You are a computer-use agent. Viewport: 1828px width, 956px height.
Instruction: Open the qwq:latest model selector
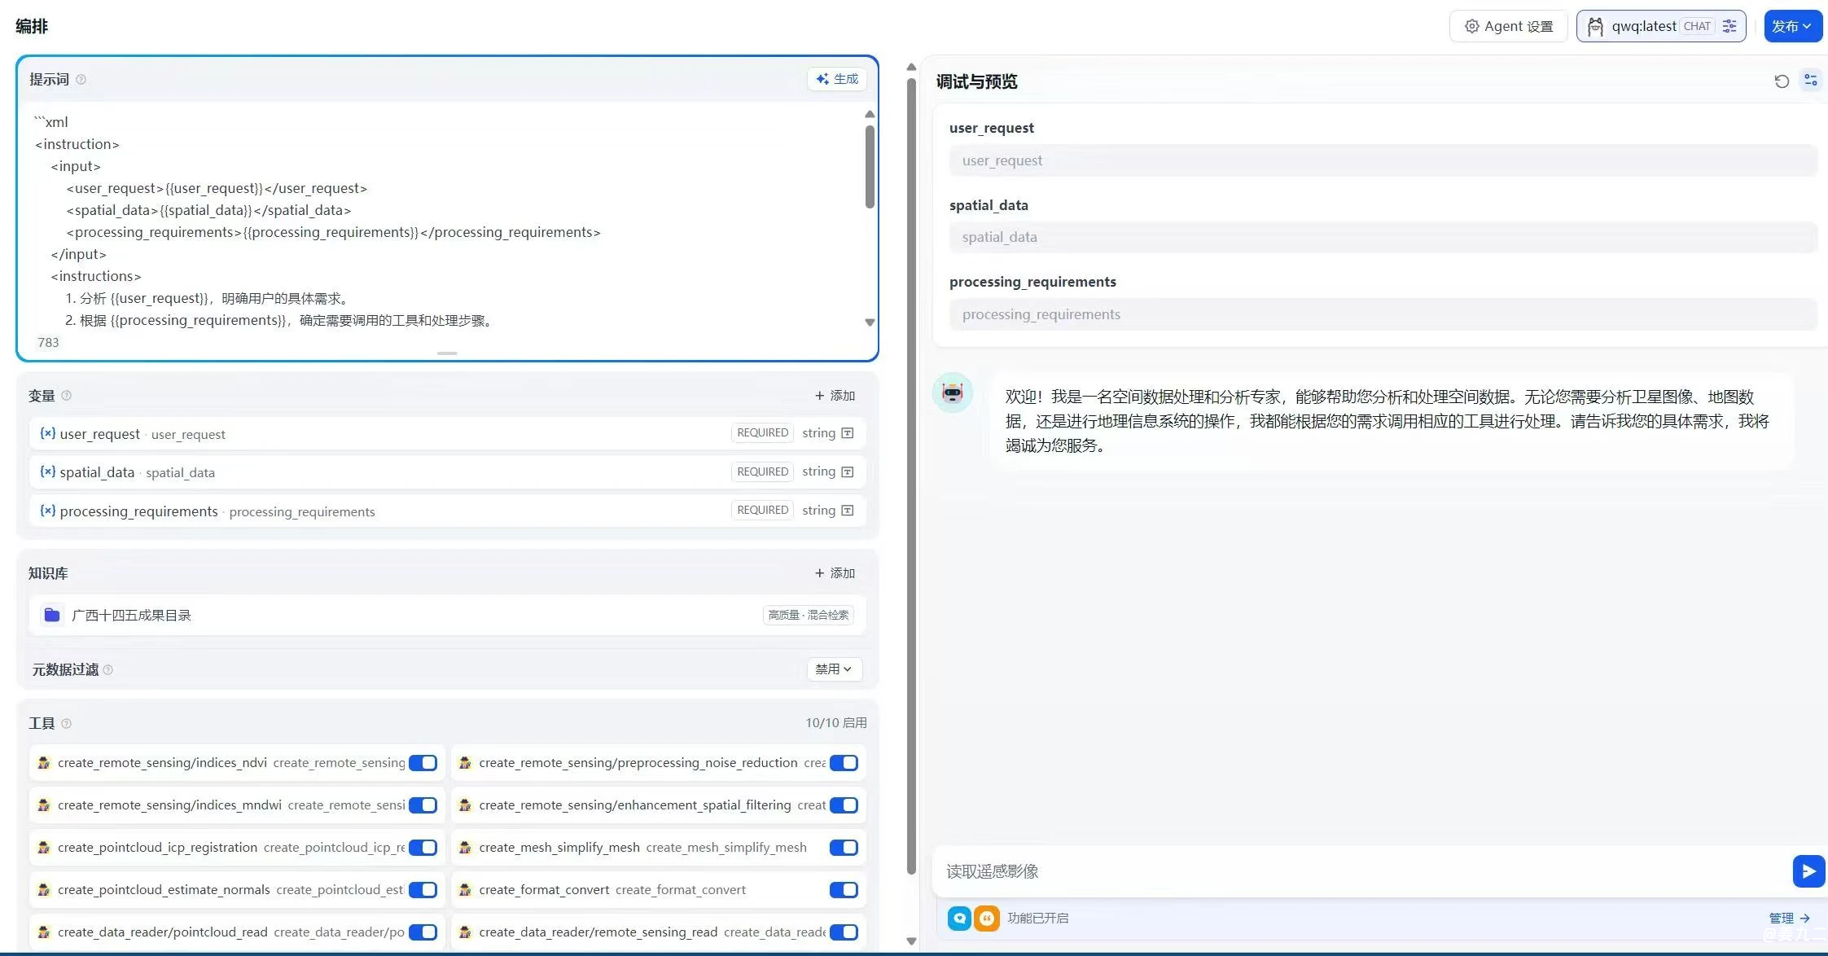(1644, 26)
